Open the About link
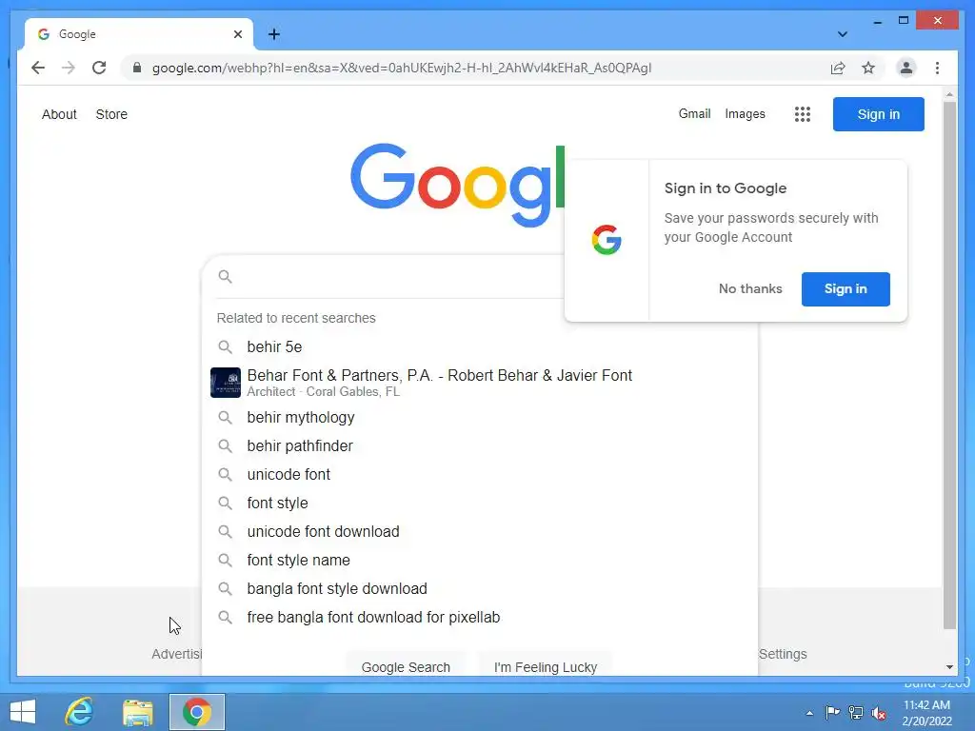 pos(59,114)
